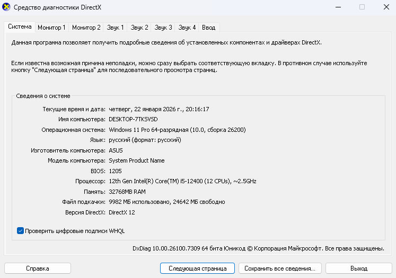The width and height of the screenshot is (396, 278).
Task: Switch to the Звук 2 tab
Action: pos(139,28)
